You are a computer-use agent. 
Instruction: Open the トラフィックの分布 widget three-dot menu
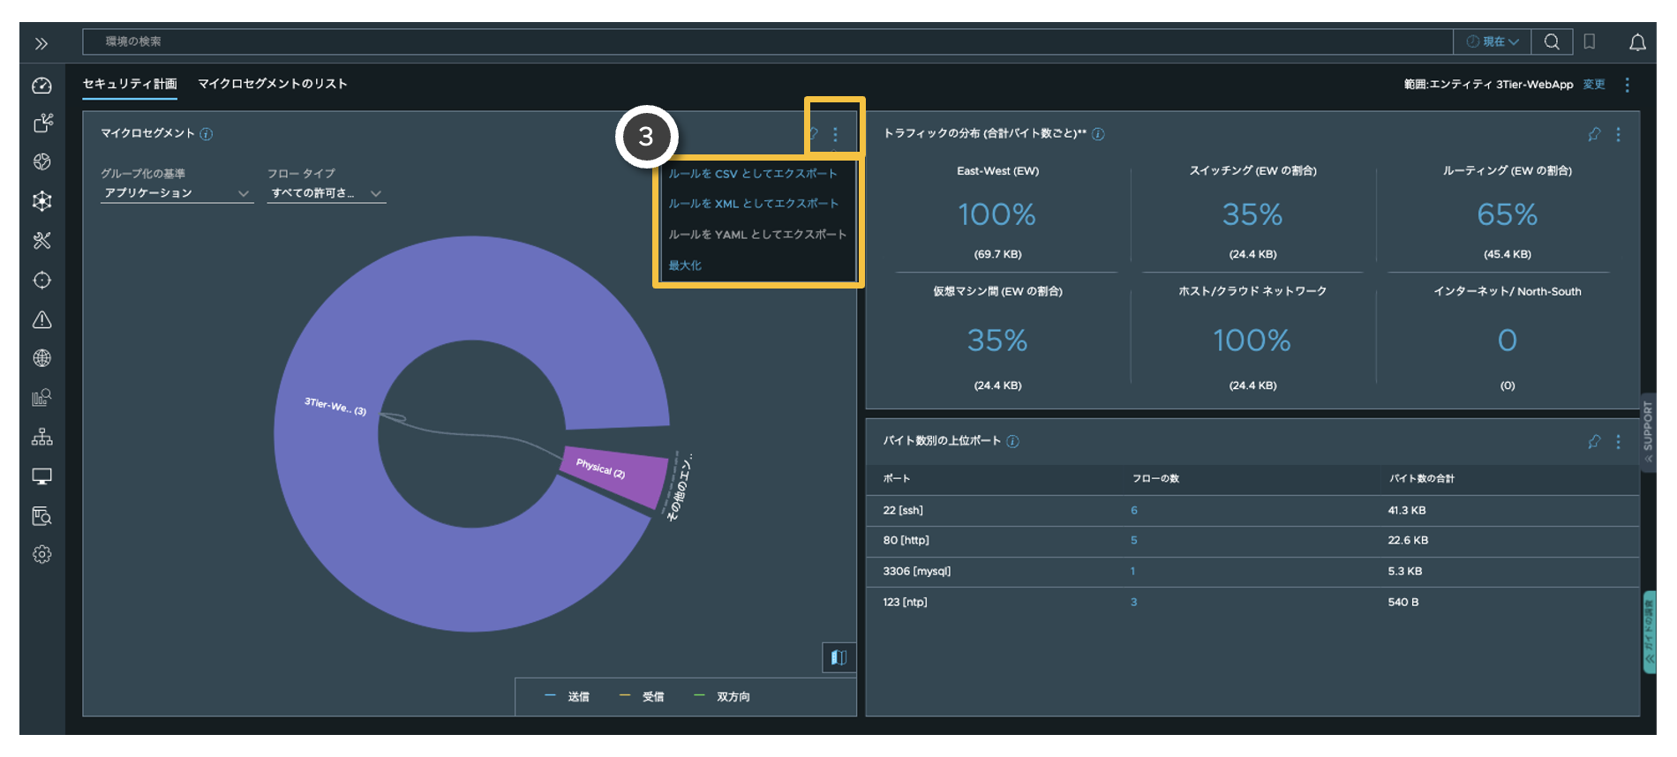click(1618, 134)
